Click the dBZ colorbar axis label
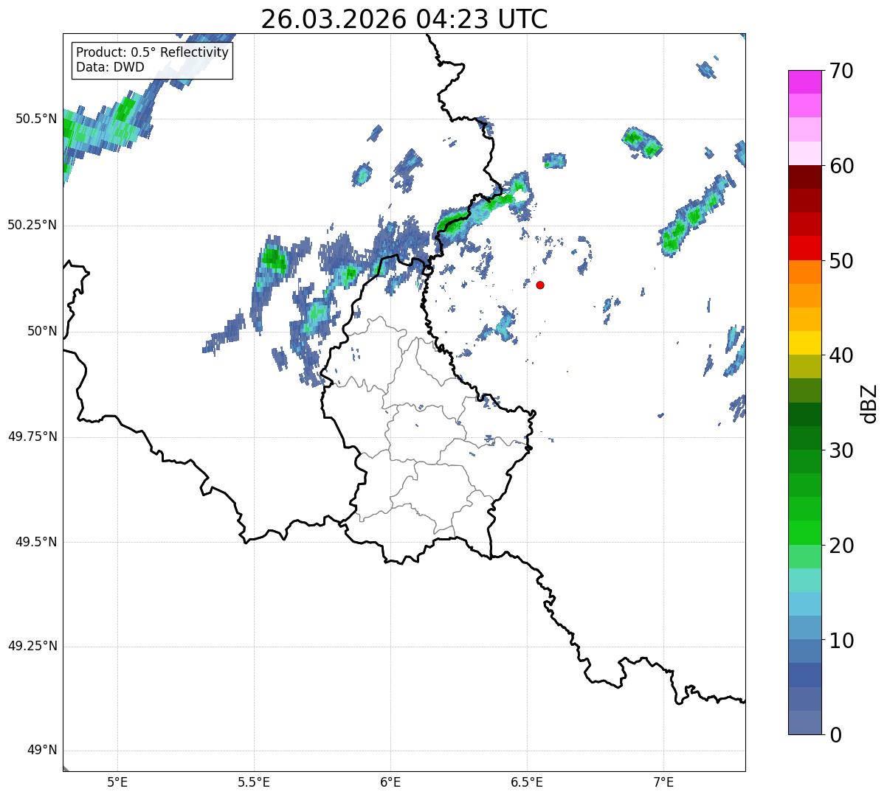Viewport: 887px width, 797px height. (870, 403)
